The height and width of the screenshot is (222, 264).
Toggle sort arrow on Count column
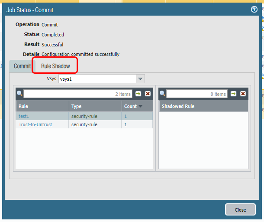[140, 106]
